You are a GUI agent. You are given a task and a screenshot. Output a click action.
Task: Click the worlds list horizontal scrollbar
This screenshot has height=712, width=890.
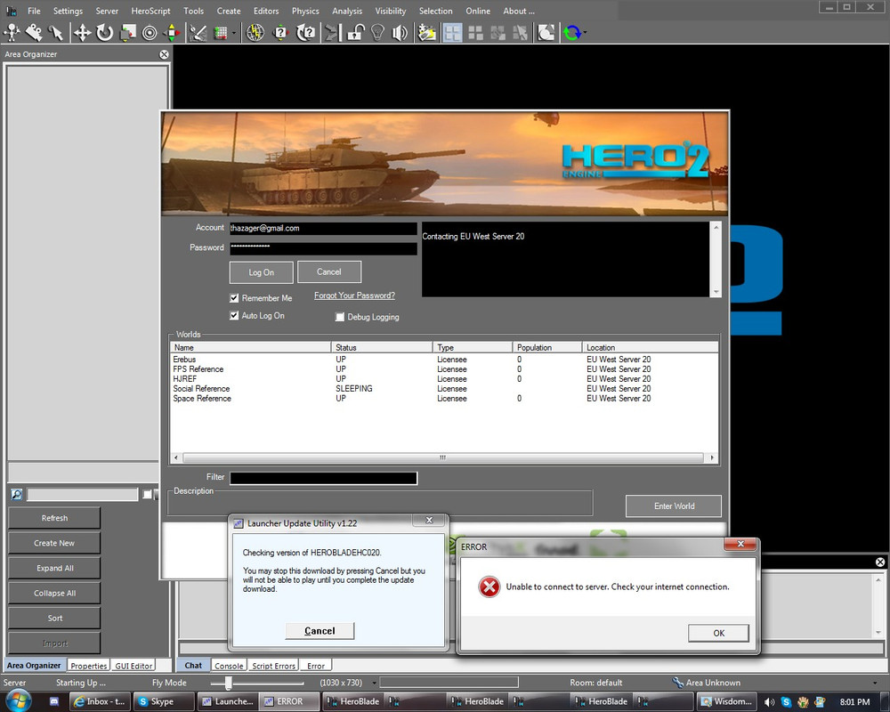(x=443, y=457)
